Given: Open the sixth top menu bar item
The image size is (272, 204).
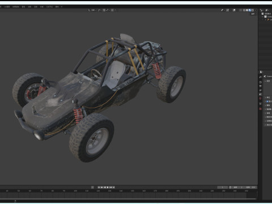Looking at the screenshot, I should [x=36, y=7].
